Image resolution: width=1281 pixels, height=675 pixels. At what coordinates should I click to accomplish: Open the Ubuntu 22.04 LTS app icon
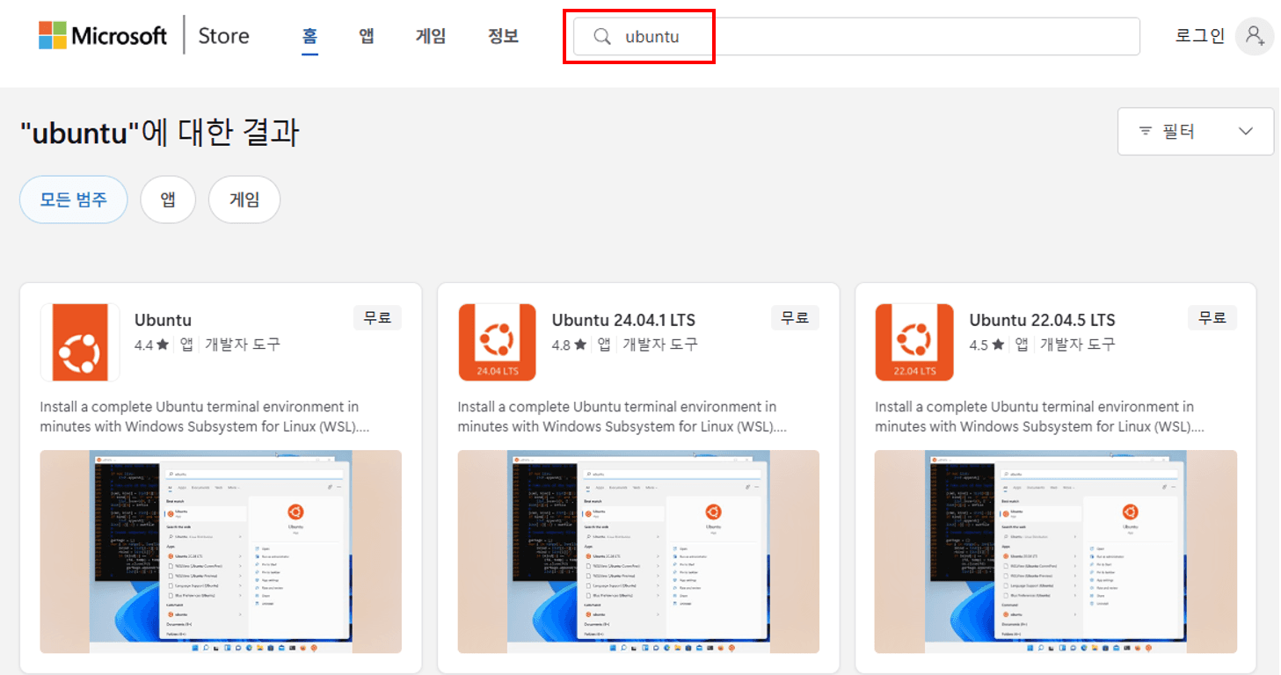click(914, 343)
